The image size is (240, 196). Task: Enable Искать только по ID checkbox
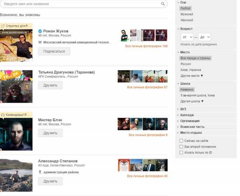[x=181, y=152]
